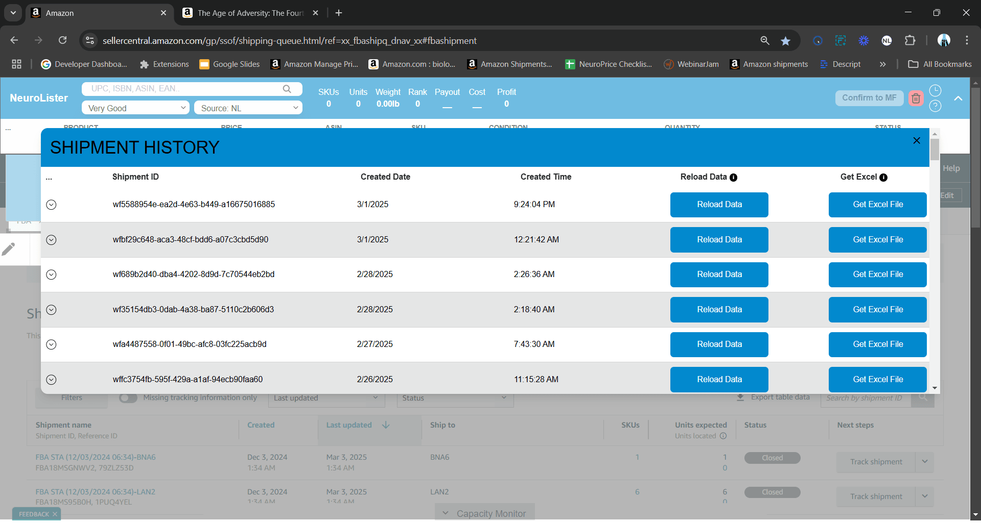Reload data for the 12:21:42 AM shipment
Image resolution: width=981 pixels, height=523 pixels.
tap(719, 240)
